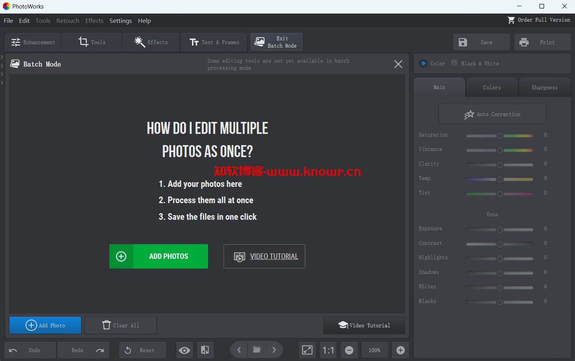The width and height of the screenshot is (575, 361).
Task: Open folder browse icon in navigator
Action: pos(257,350)
